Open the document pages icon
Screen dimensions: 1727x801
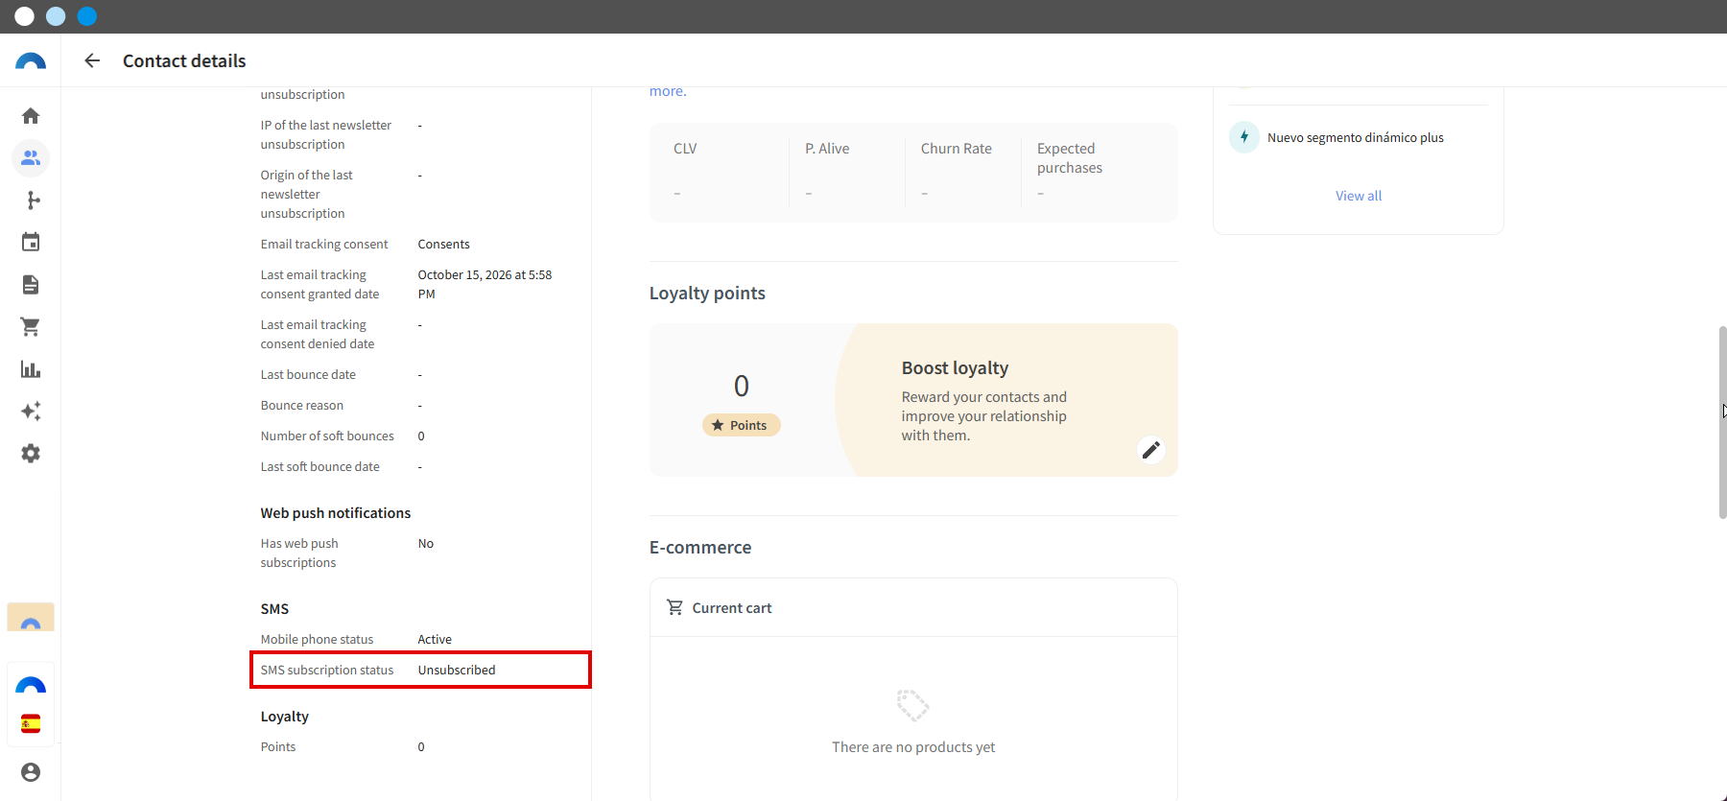point(31,285)
